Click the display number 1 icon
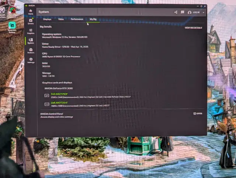Viewport: 236px width, 178px height. (47, 104)
